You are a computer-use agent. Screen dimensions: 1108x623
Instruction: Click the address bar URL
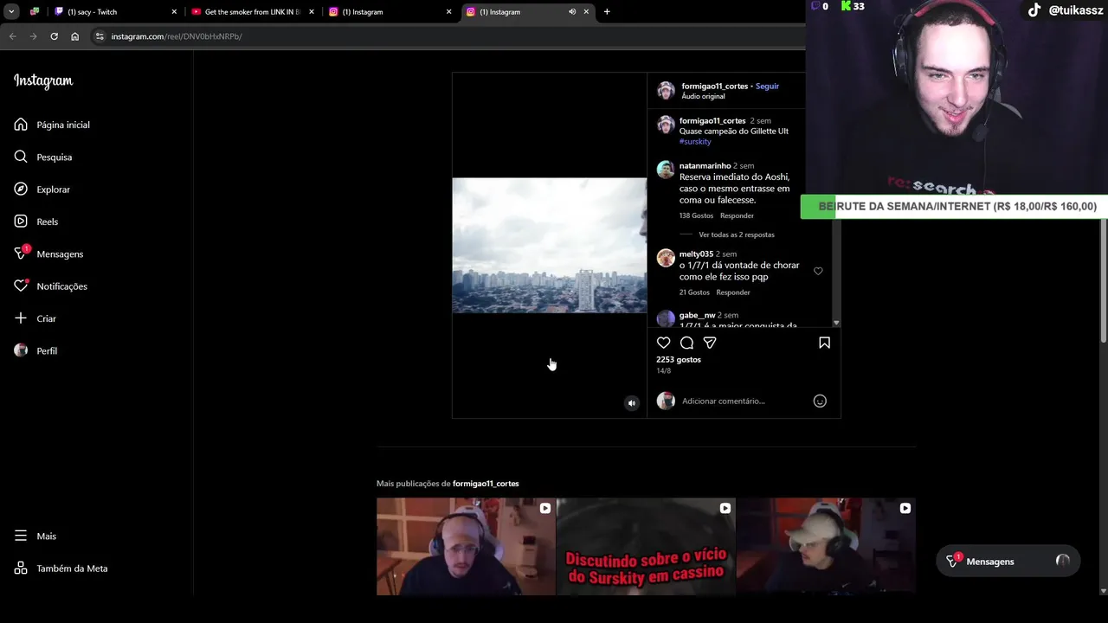177,36
